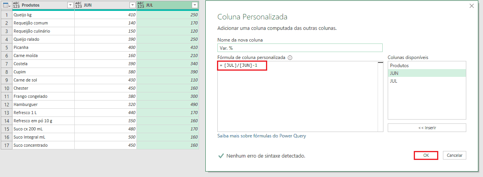Select JUN in available columns list
Viewport: 483px width, 177px height.
[427, 73]
